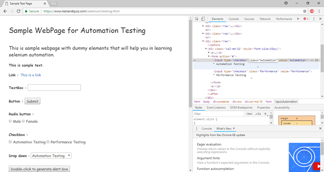Play the YouTube video thumbnail icon

pos(317,166)
